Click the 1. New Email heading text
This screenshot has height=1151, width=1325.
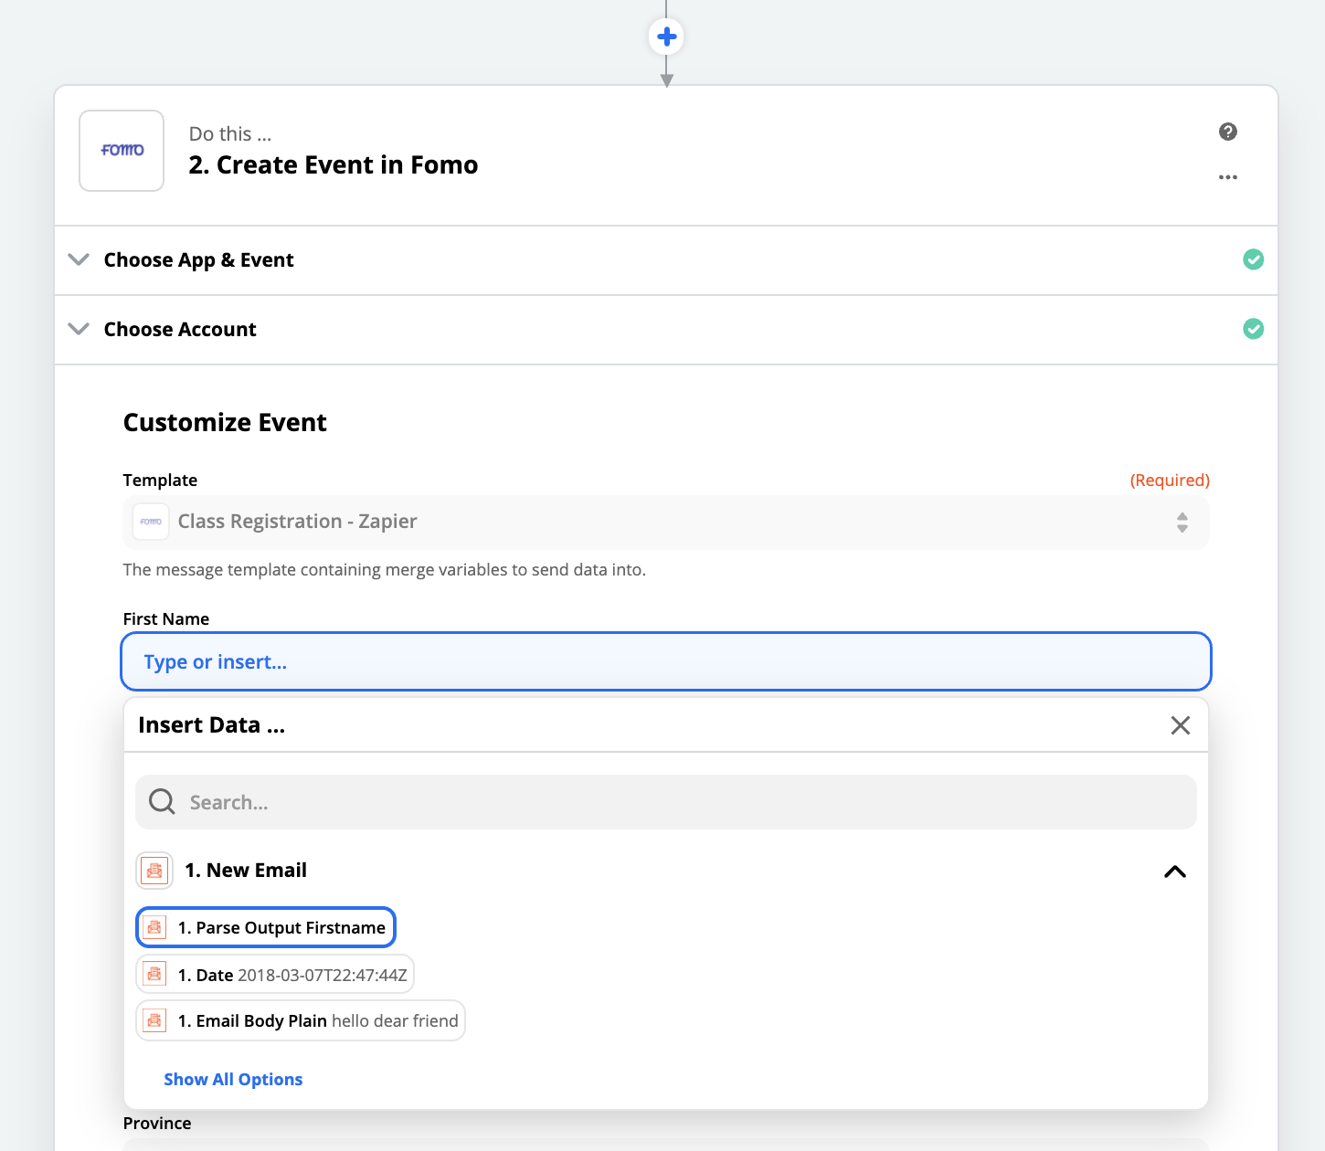point(246,871)
